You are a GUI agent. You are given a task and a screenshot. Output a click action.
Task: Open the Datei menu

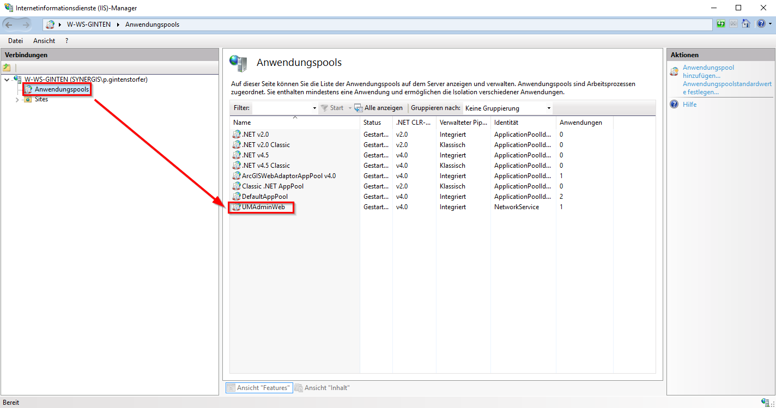point(15,40)
